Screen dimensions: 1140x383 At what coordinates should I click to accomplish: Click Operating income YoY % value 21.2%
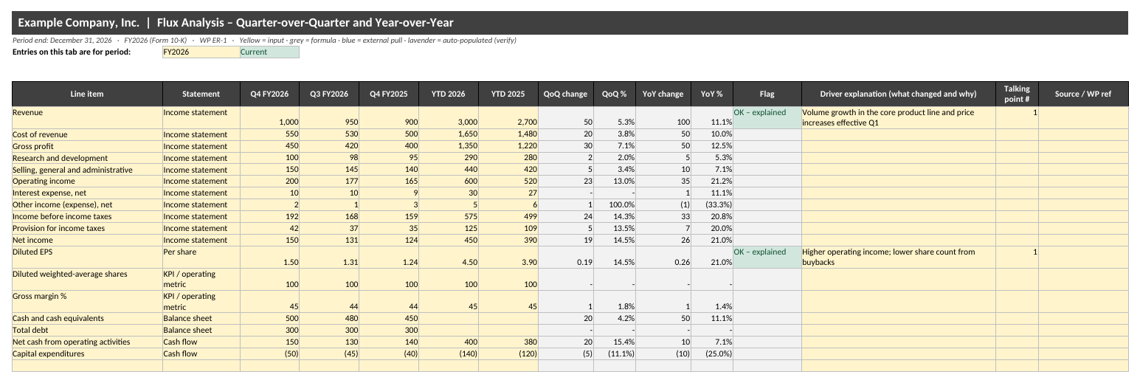coord(712,182)
